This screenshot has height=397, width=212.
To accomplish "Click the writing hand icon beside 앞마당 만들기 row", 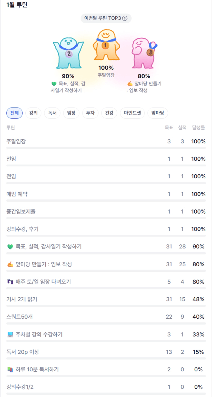I will point(10,264).
